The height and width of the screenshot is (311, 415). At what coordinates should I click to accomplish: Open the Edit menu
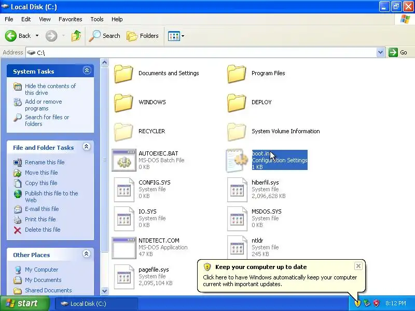point(26,19)
